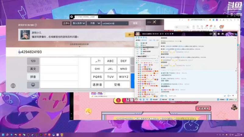The height and width of the screenshot is (137, 244).
Task: Open the 游戏小几 assistant avatar
Action: [x=25, y=35]
